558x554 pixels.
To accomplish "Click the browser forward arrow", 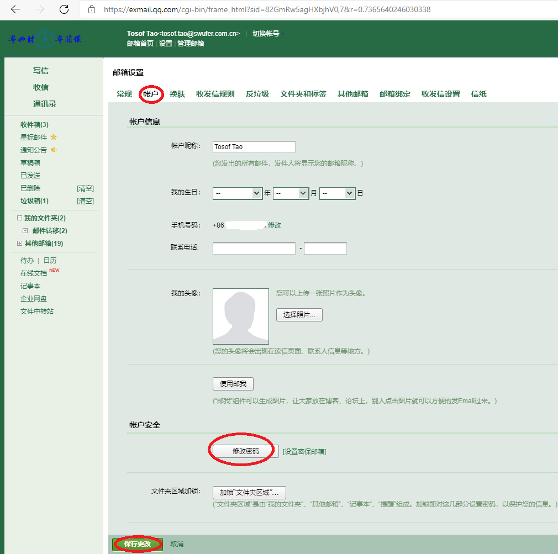I will coord(40,9).
